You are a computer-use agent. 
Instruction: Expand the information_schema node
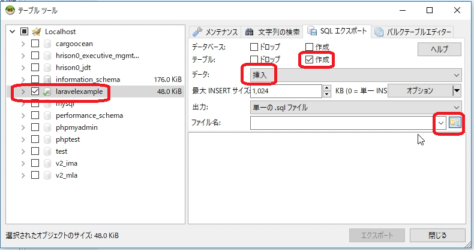23,80
